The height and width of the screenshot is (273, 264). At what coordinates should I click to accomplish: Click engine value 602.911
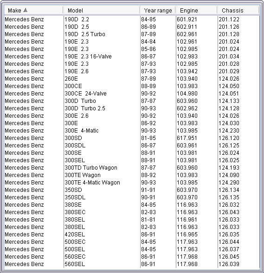click(187, 27)
